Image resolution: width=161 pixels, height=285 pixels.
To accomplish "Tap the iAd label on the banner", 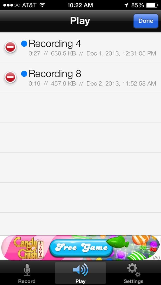I will tap(156, 257).
